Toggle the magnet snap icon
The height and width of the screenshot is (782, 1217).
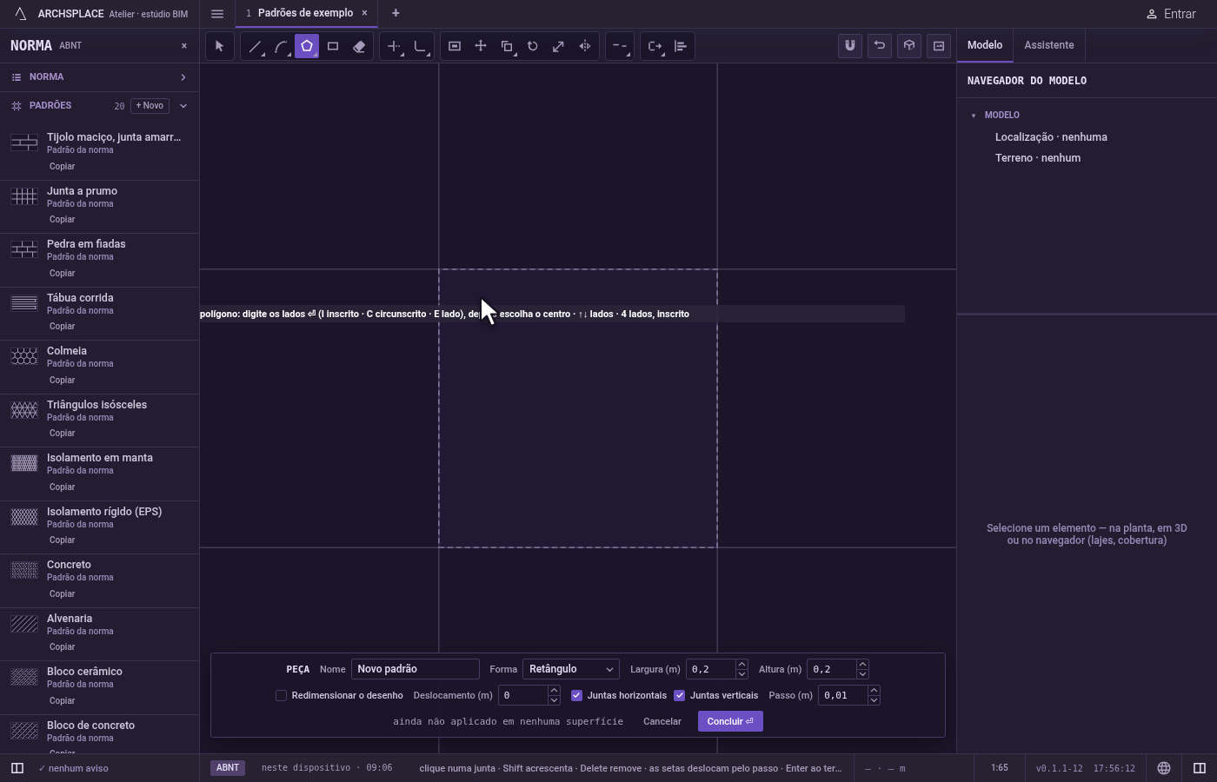(x=850, y=46)
